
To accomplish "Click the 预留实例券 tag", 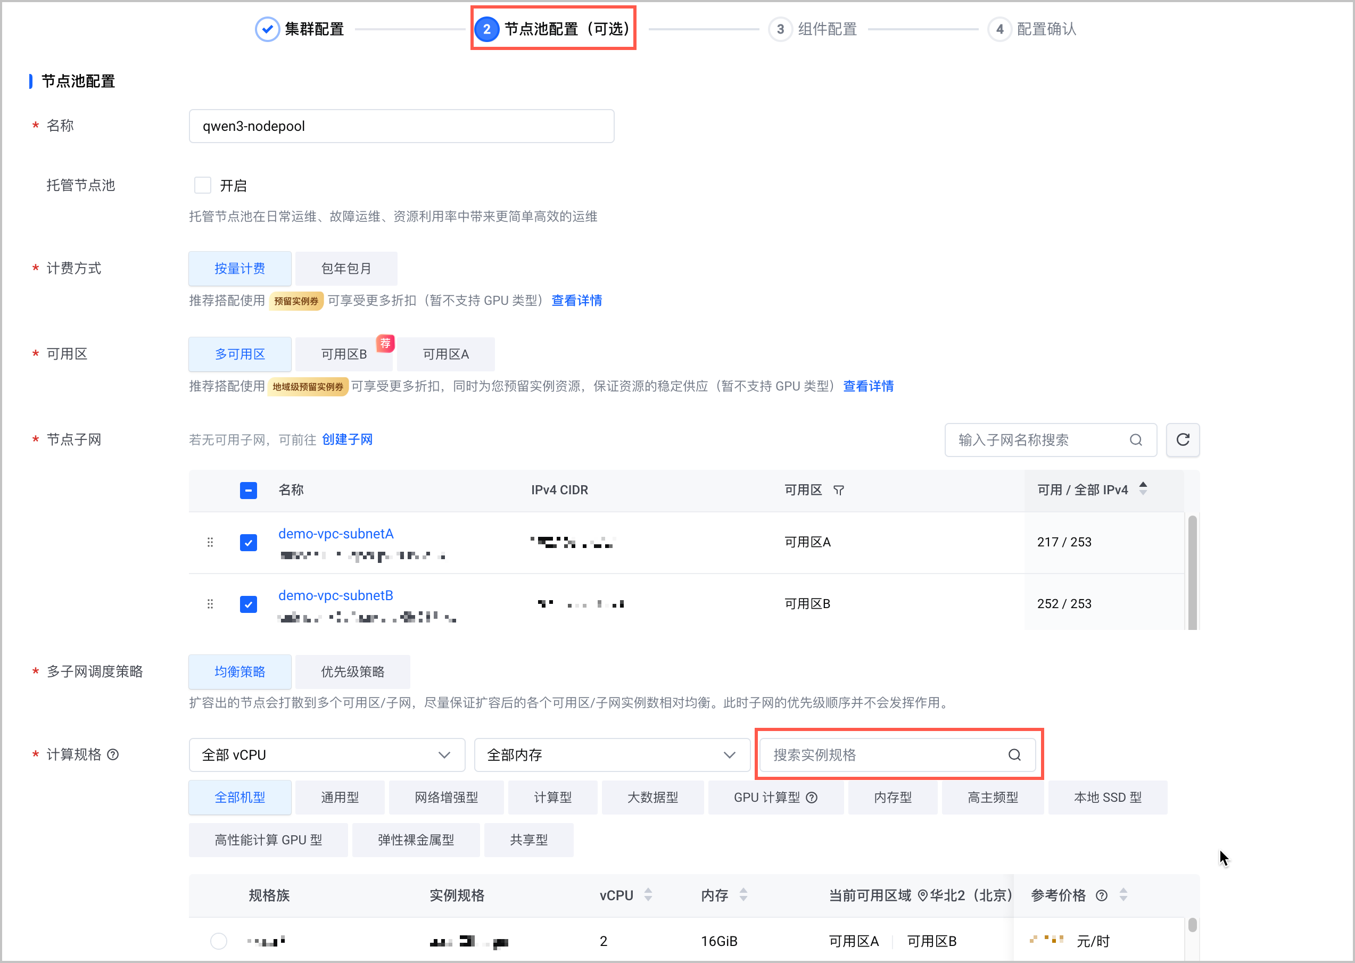I will click(296, 301).
